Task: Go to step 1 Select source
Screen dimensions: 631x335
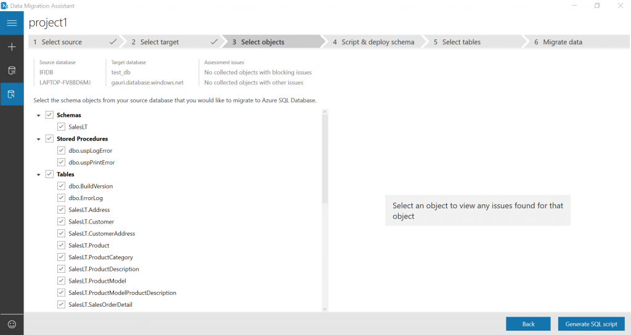Action: click(x=75, y=42)
